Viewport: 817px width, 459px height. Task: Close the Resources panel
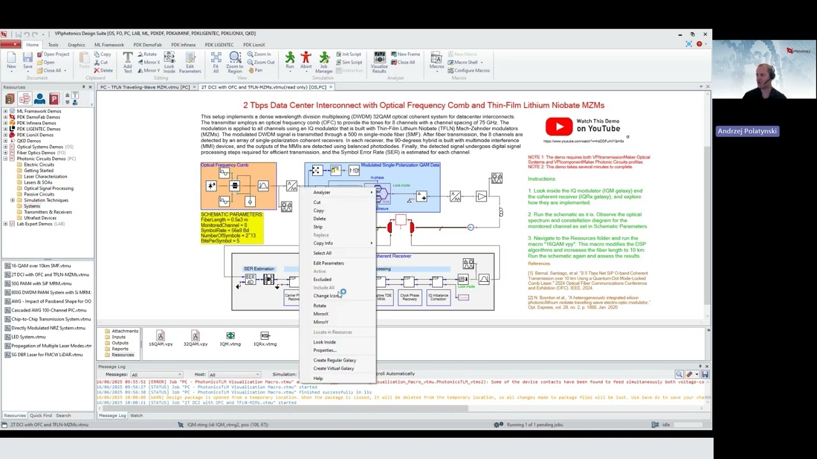tap(90, 87)
